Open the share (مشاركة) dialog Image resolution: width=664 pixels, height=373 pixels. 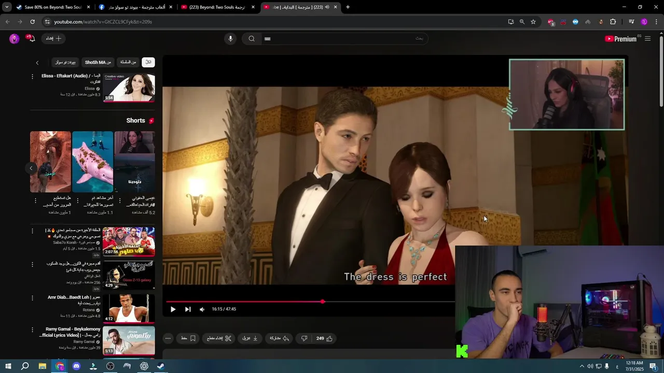279,338
